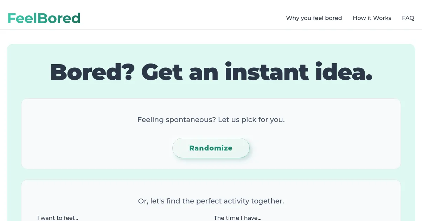
Task: Click the "The time I have..." label
Action: 237,218
